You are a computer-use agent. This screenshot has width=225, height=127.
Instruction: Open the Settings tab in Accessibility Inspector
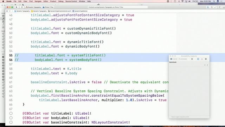click(x=206, y=59)
